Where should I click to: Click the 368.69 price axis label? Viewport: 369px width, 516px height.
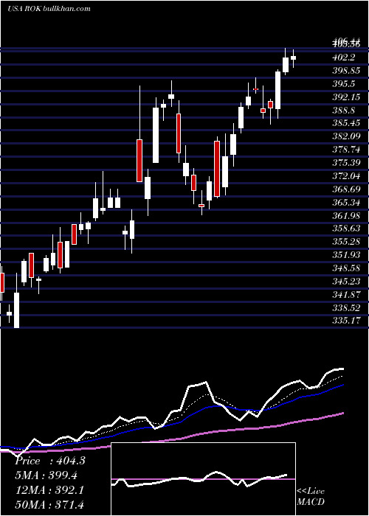pyautogui.click(x=346, y=189)
